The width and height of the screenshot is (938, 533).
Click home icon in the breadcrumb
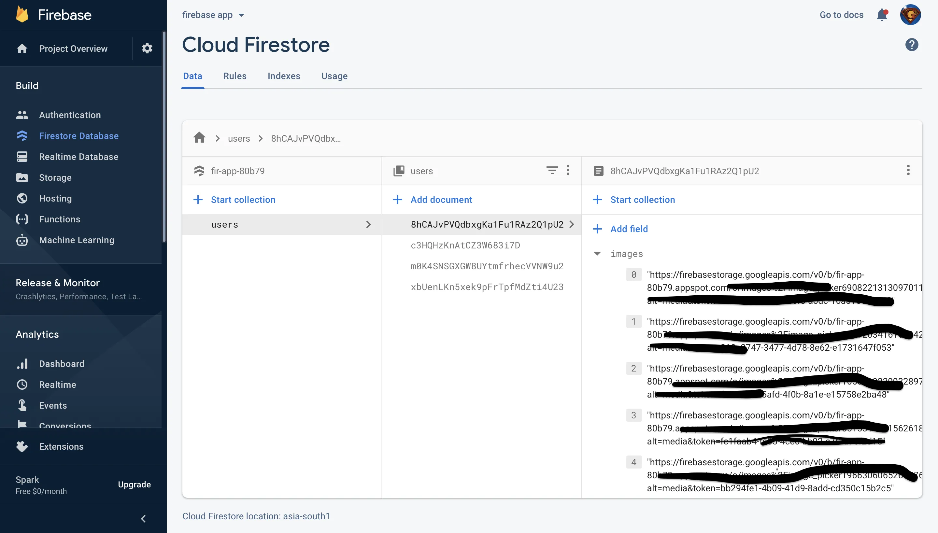[x=199, y=138]
